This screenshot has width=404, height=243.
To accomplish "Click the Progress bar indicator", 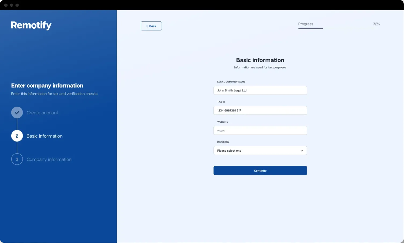I will [310, 28].
